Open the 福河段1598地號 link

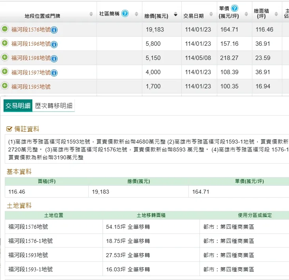click(x=31, y=58)
